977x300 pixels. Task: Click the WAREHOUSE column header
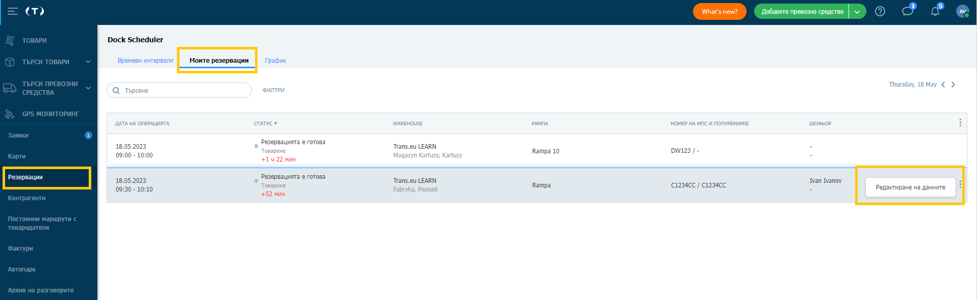tap(407, 123)
